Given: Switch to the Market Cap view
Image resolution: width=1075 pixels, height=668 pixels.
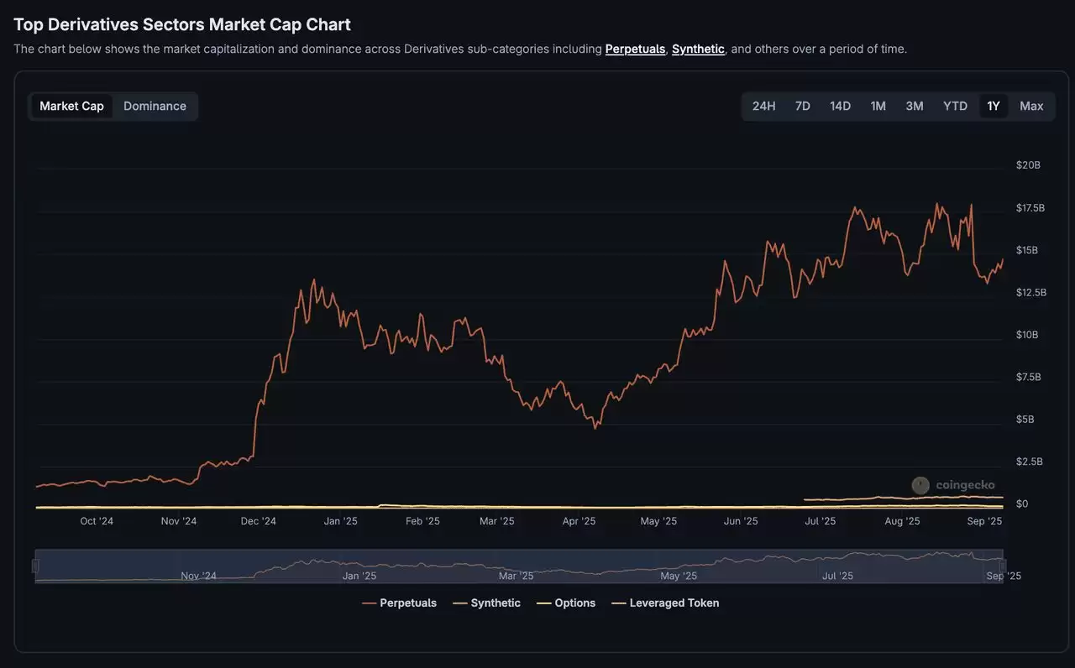Looking at the screenshot, I should click(x=71, y=105).
